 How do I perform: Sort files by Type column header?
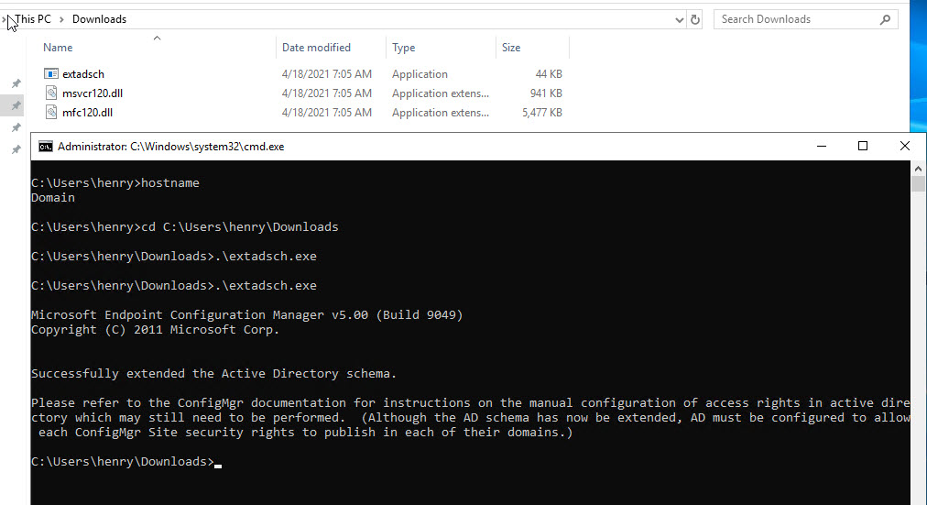(403, 48)
